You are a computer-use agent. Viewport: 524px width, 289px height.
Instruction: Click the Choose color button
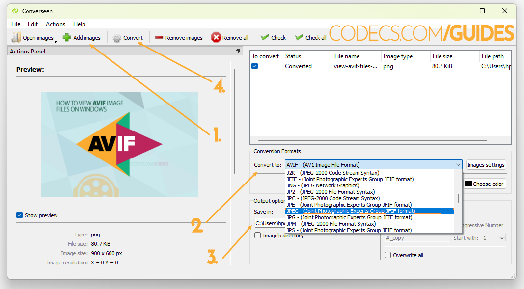484,184
